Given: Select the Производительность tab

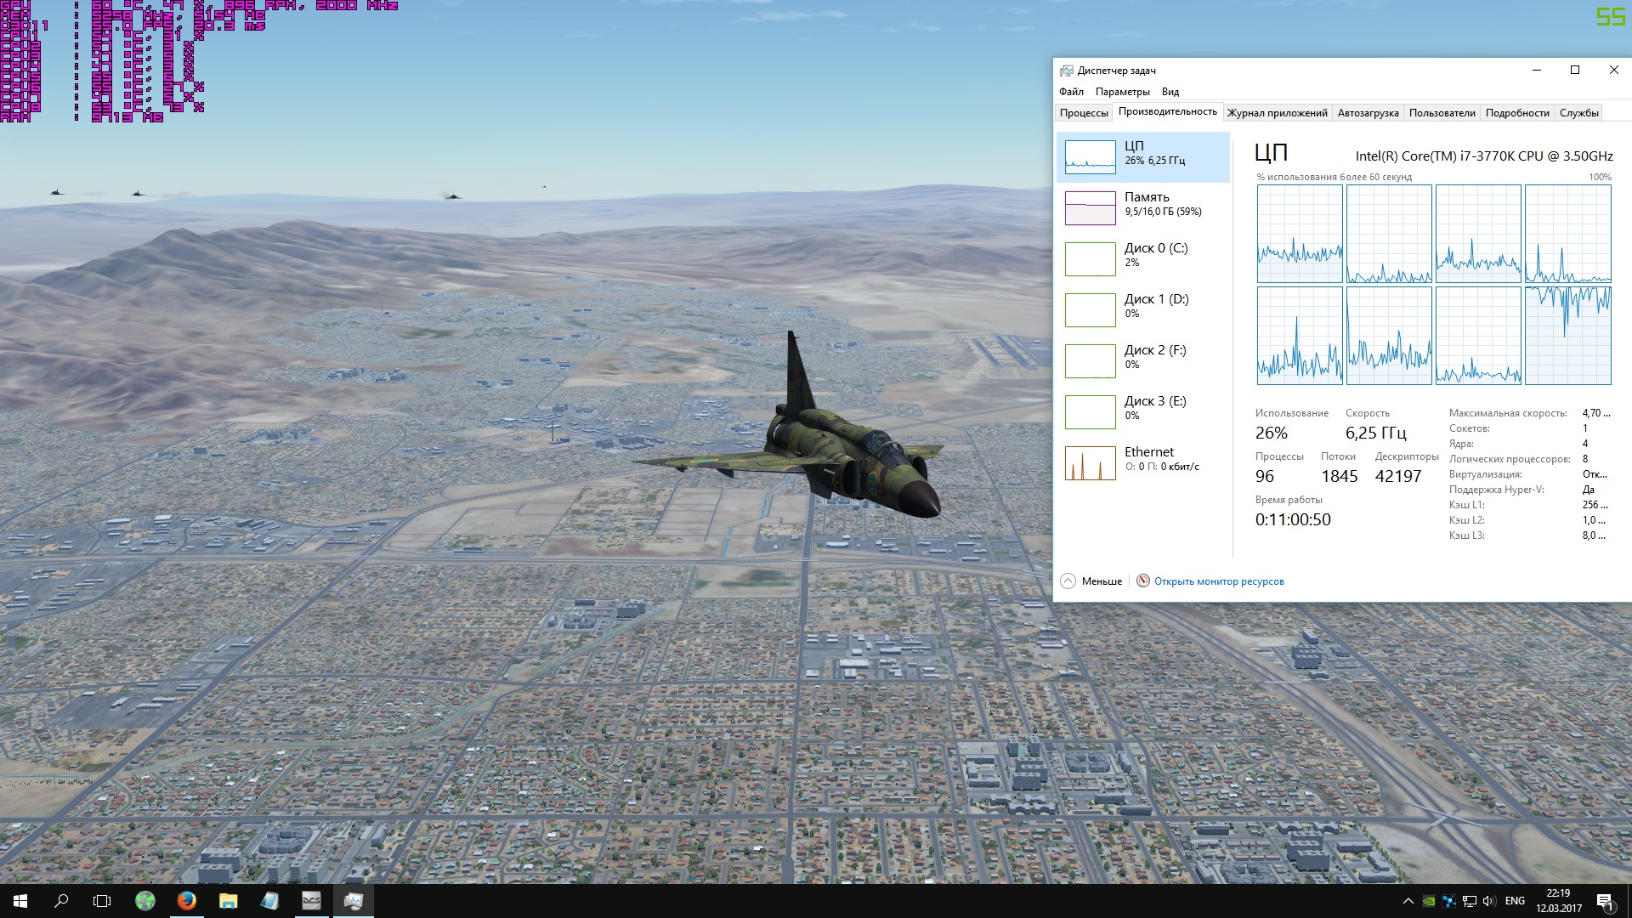Looking at the screenshot, I should pos(1167,112).
